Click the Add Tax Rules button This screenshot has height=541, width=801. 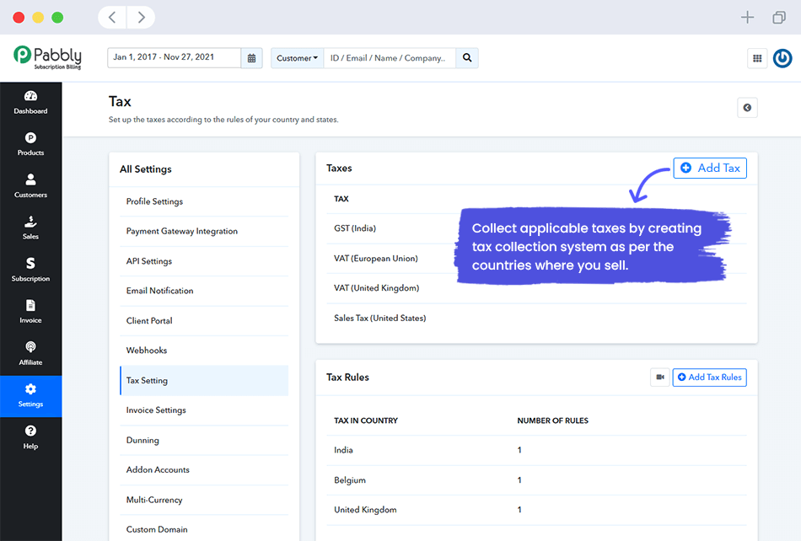(709, 378)
